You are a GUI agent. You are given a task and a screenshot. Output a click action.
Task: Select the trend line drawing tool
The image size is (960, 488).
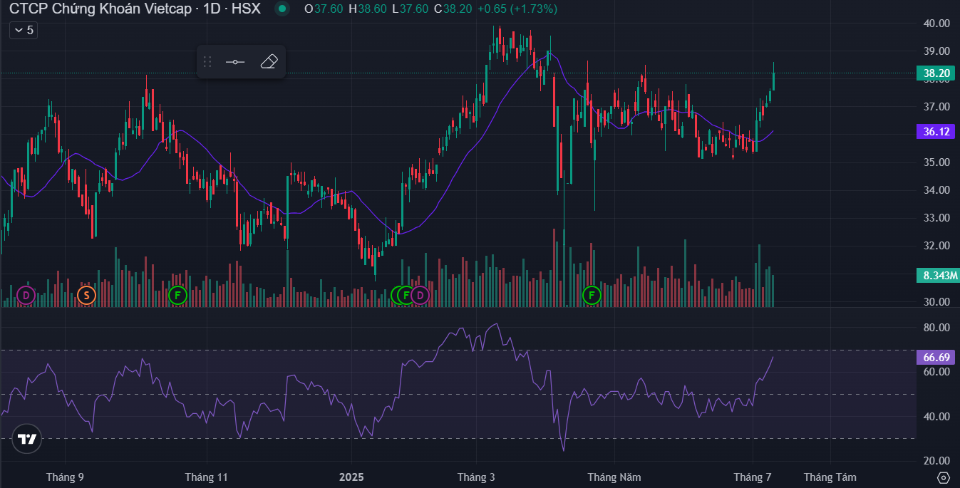click(x=235, y=62)
